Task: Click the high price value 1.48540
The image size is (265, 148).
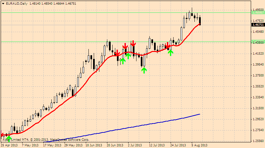Action: pyautogui.click(x=47, y=4)
